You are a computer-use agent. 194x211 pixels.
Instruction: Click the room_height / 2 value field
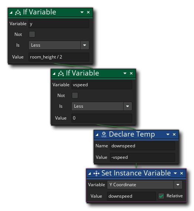pyautogui.click(x=59, y=57)
